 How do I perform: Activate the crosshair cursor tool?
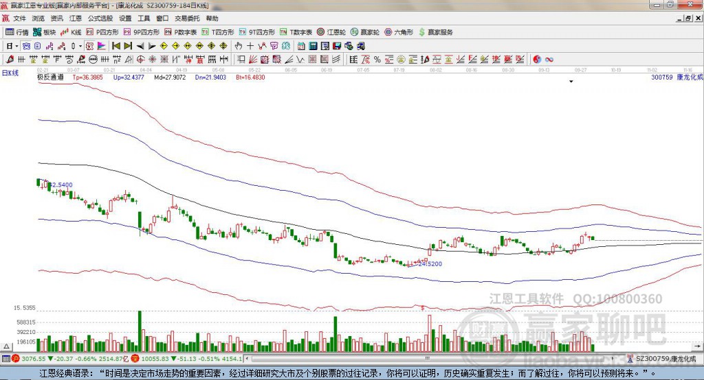coord(250,46)
